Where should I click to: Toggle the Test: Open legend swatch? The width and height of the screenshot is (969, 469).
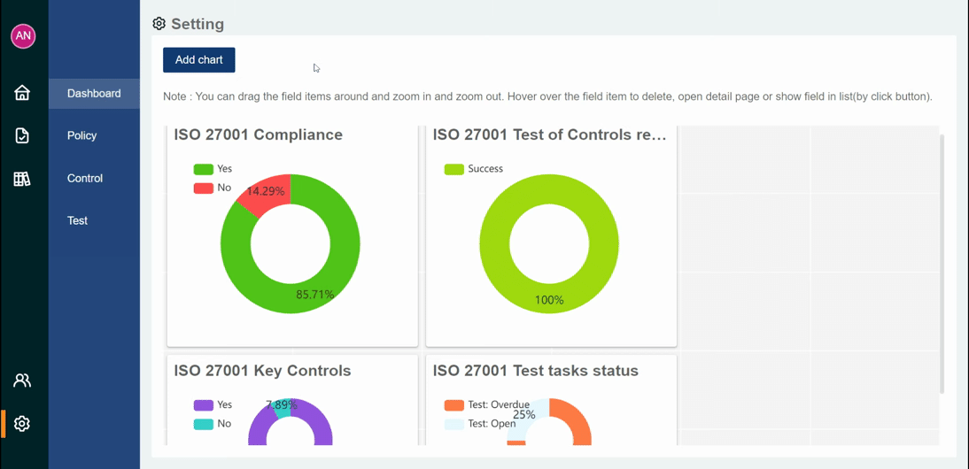point(454,424)
